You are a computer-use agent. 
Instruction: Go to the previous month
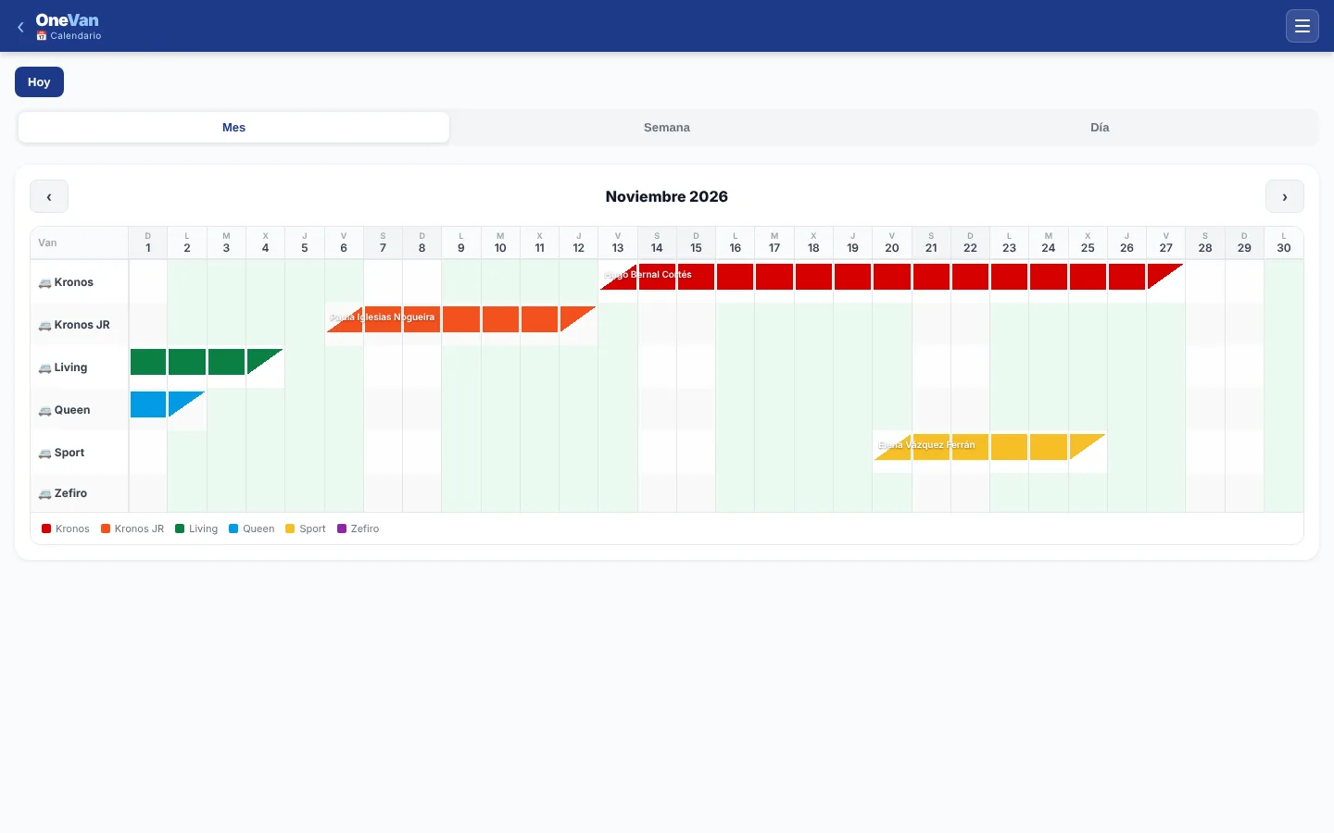(x=49, y=196)
